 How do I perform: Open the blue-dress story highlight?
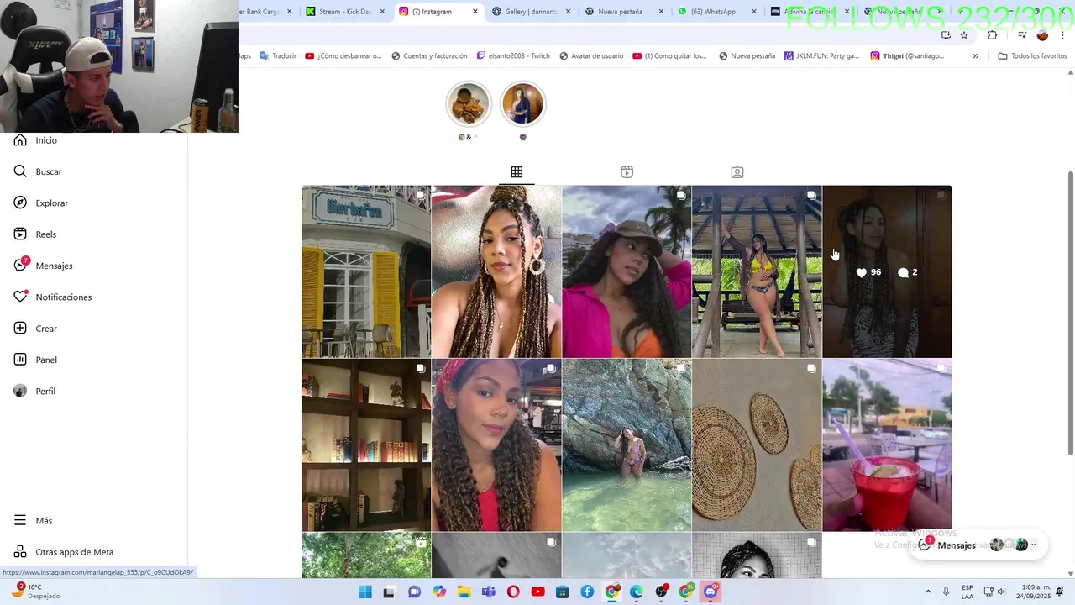click(522, 105)
